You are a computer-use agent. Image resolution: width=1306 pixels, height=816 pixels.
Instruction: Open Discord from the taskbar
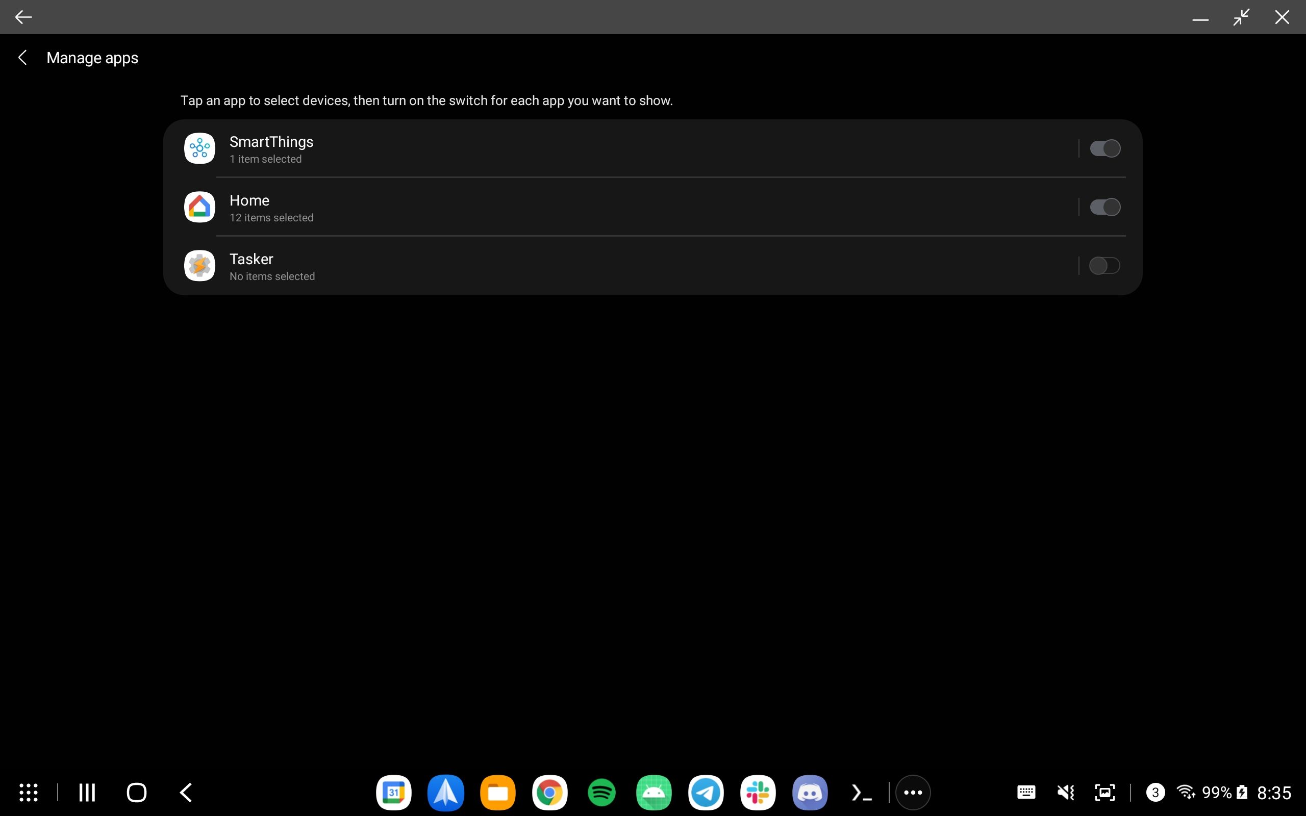tap(812, 792)
